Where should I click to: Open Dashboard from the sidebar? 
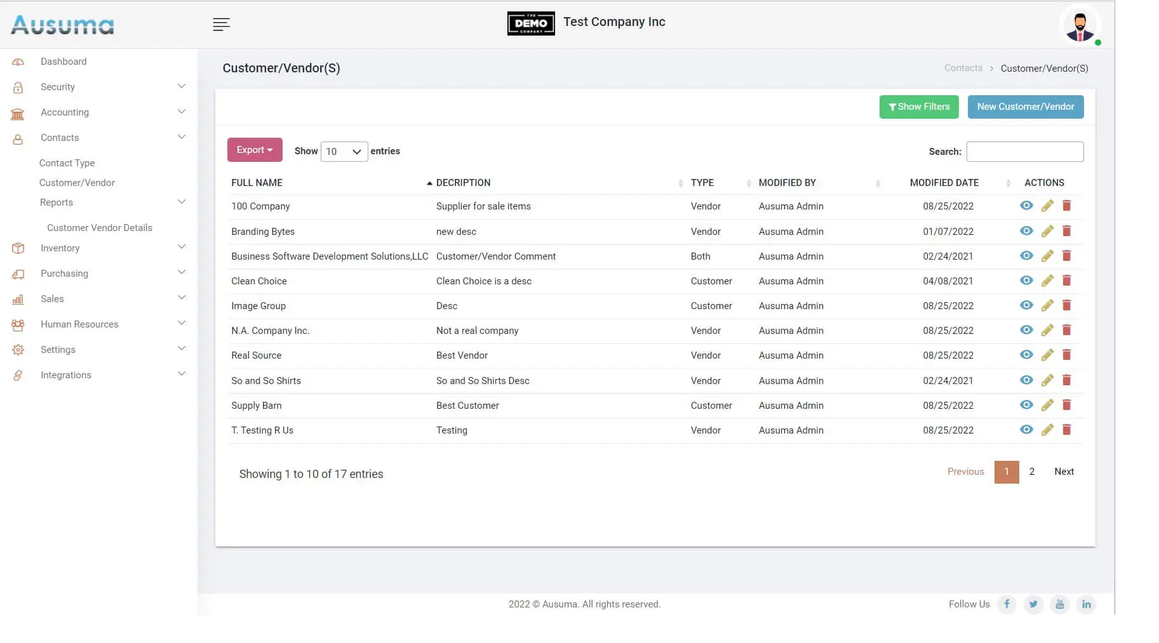click(x=64, y=62)
